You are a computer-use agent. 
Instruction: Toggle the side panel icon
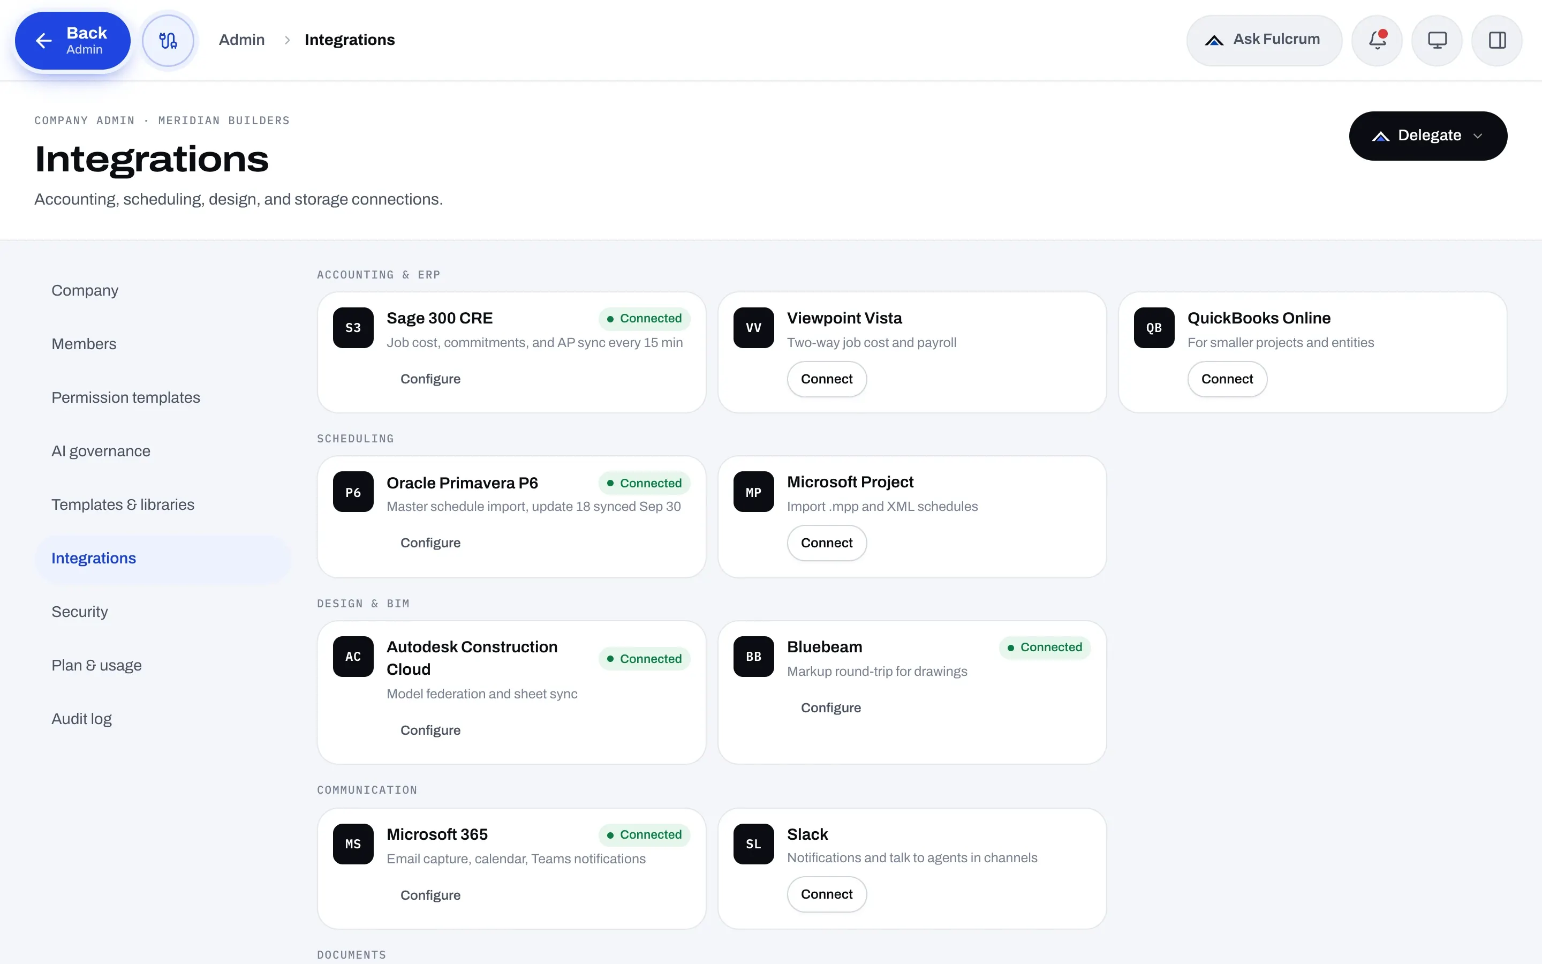(x=1497, y=40)
